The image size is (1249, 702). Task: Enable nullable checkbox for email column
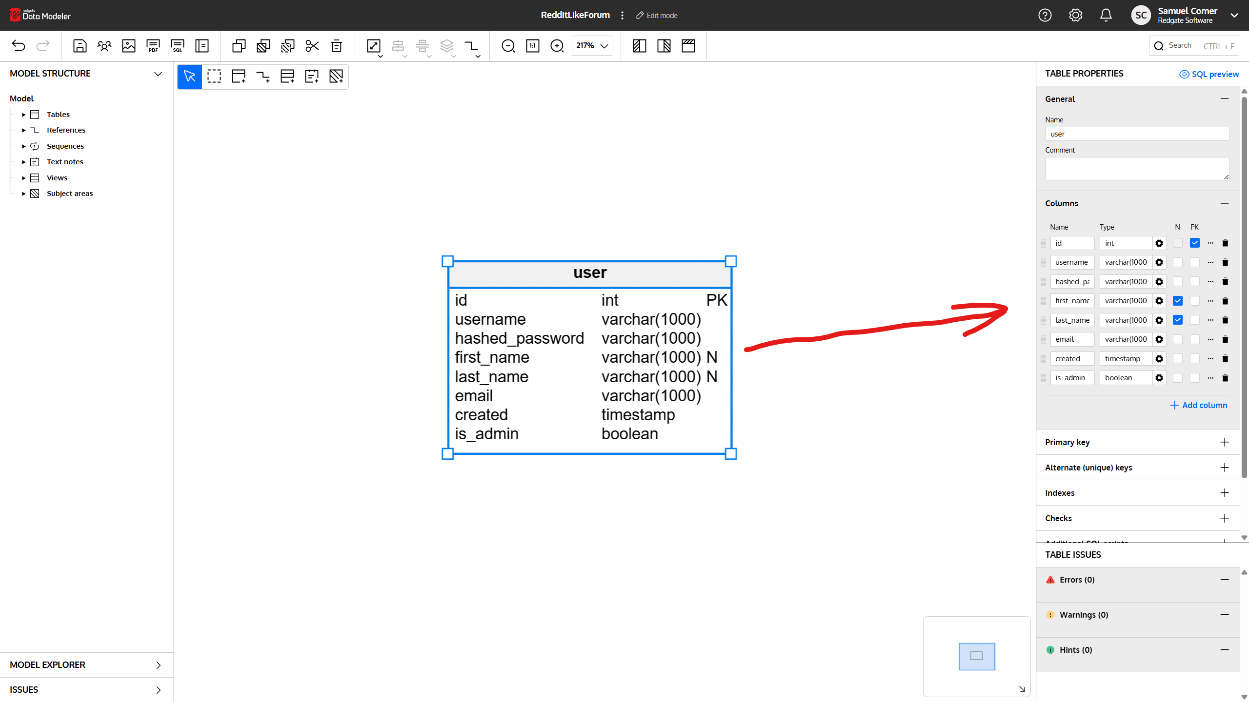1178,339
